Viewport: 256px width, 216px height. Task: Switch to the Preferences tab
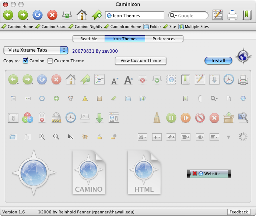point(164,39)
